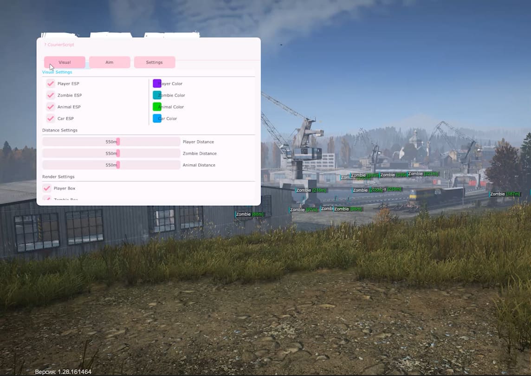
Task: Toggle the Player Box checkbox
Action: (x=47, y=188)
